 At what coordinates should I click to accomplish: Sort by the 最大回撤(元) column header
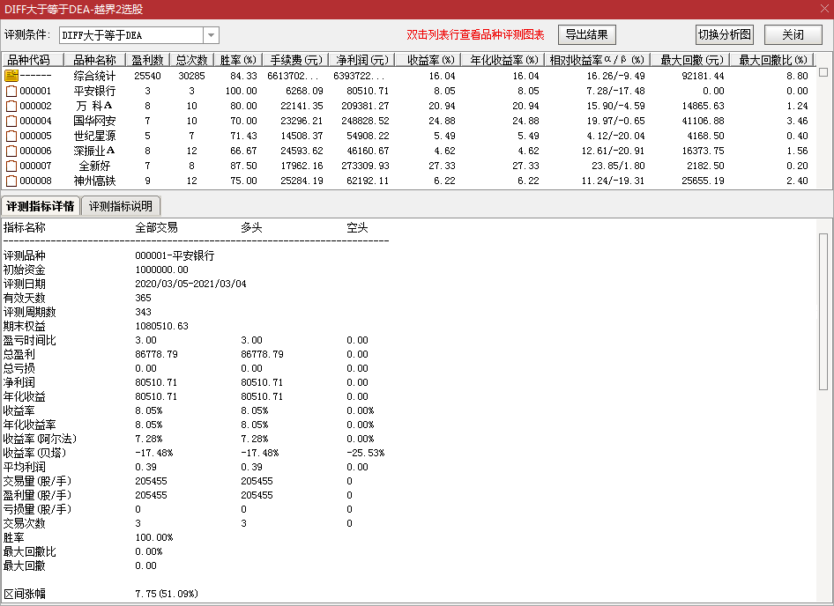tap(690, 60)
